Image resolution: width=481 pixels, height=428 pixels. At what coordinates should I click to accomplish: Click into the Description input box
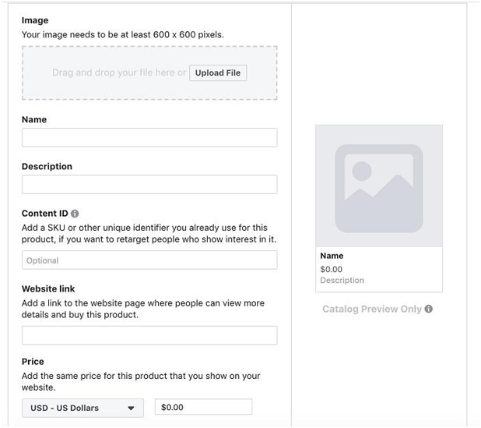pos(149,185)
